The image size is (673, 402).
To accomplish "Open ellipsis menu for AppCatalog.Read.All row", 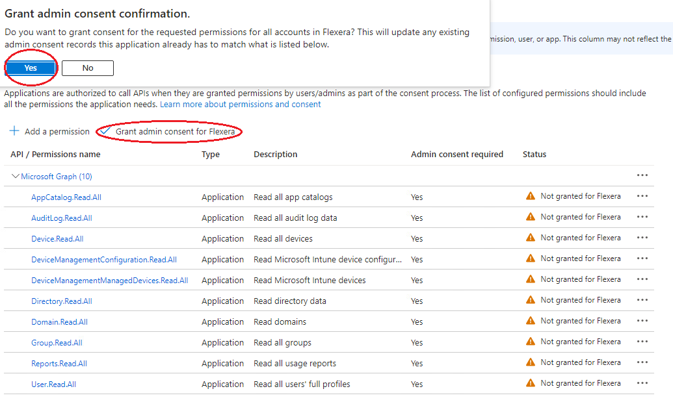I will point(642,196).
